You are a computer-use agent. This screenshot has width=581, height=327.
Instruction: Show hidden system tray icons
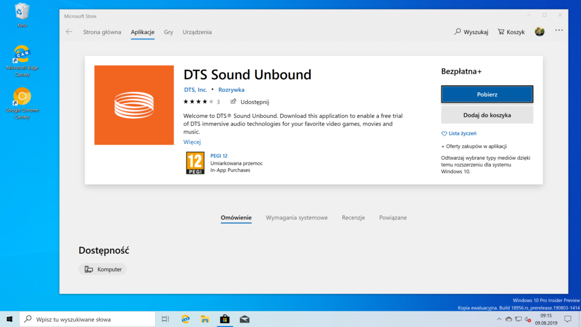[499, 319]
